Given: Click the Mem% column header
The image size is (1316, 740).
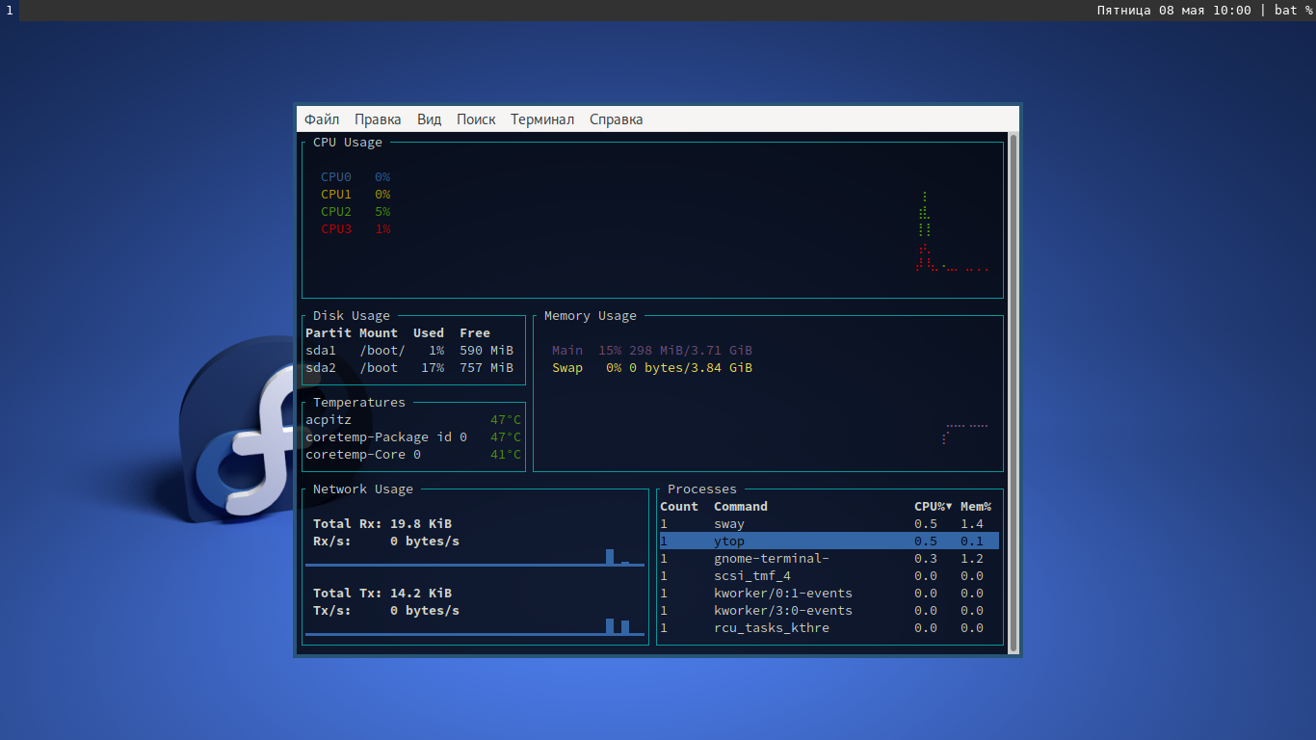Looking at the screenshot, I should point(976,506).
